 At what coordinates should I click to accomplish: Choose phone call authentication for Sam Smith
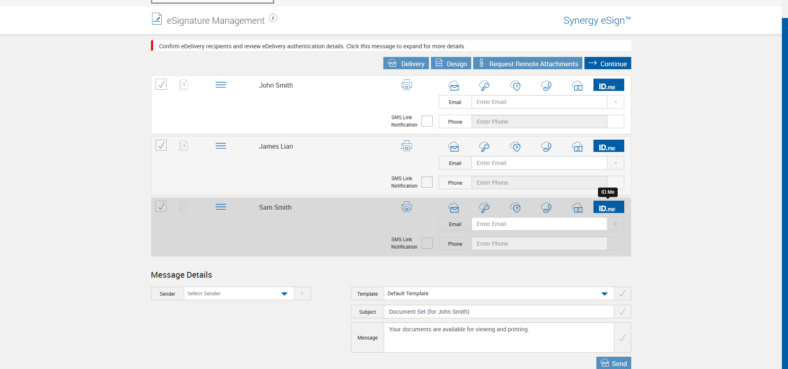click(x=546, y=208)
